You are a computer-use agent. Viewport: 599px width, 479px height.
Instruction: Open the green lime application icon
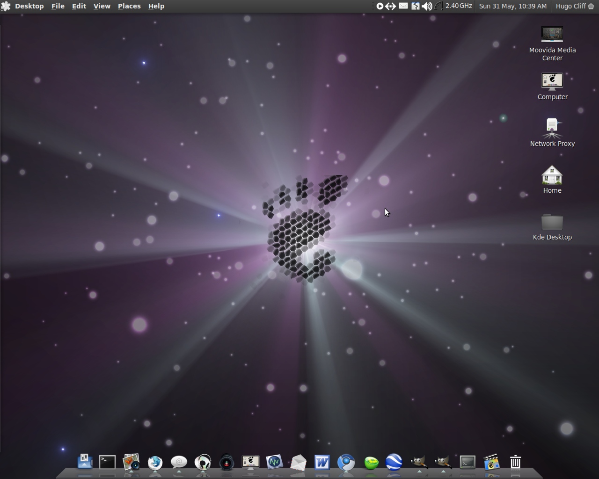pos(371,463)
